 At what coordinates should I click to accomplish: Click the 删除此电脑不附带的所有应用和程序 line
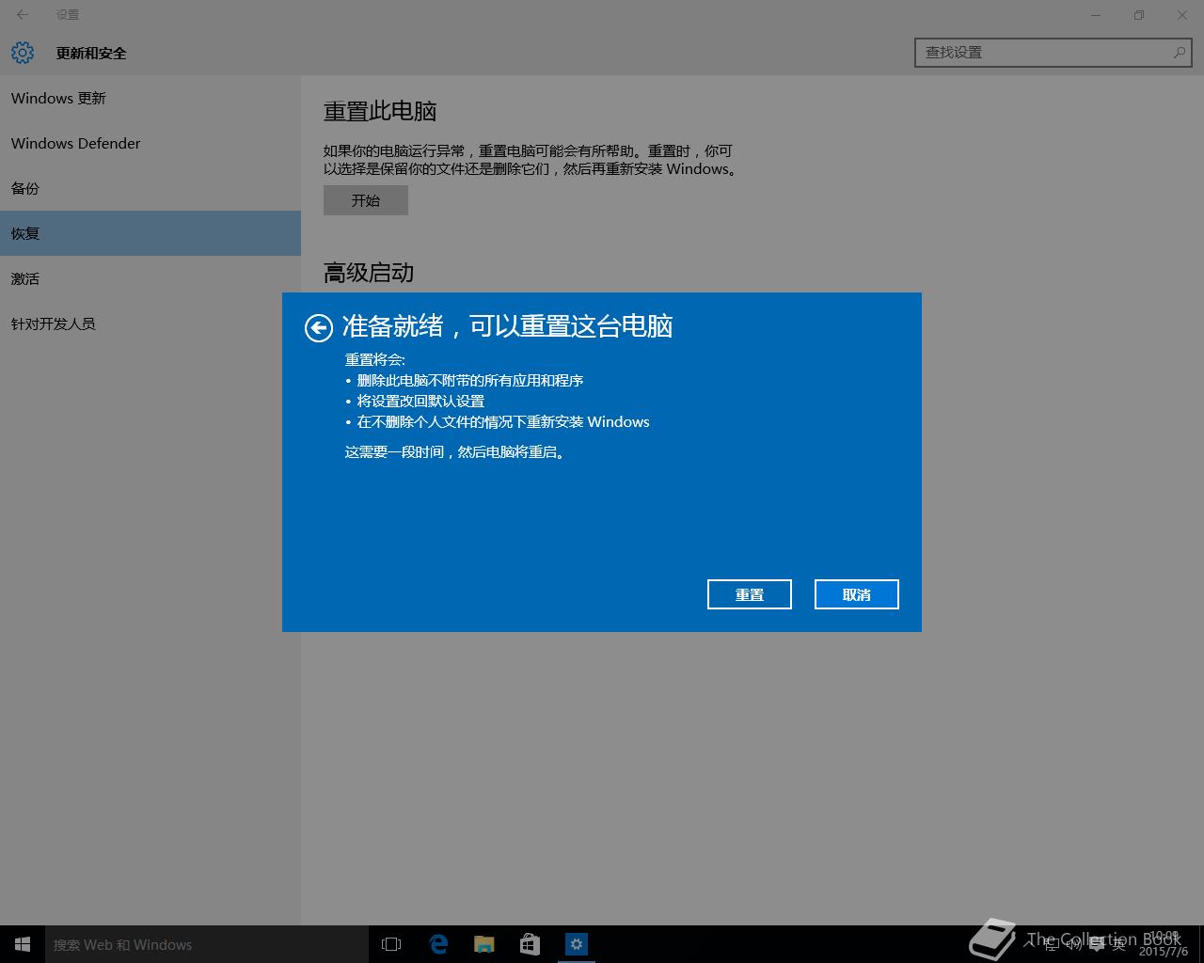470,380
